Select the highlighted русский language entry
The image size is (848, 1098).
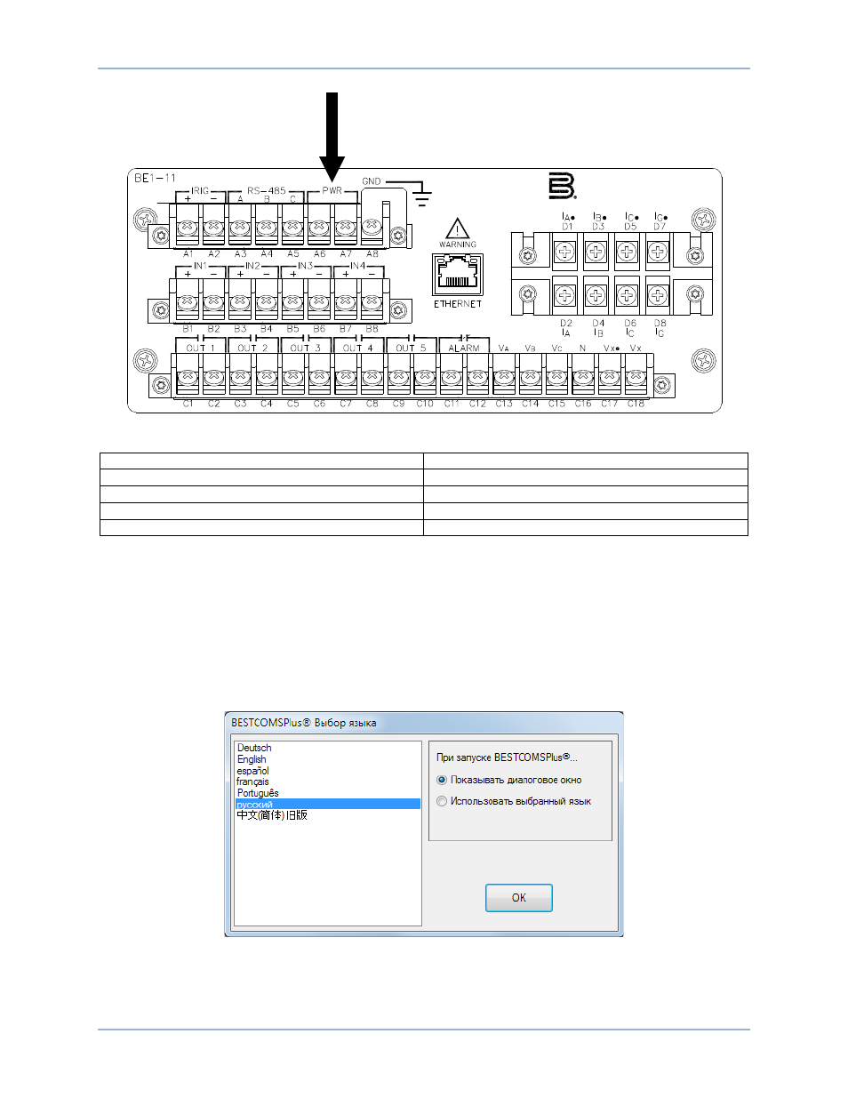(328, 804)
